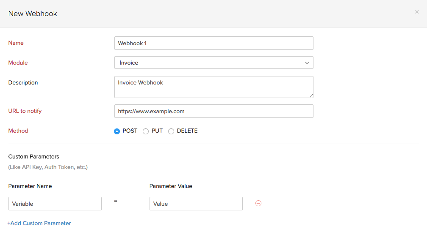Add a new custom parameter
This screenshot has height=237, width=427.
(x=39, y=223)
